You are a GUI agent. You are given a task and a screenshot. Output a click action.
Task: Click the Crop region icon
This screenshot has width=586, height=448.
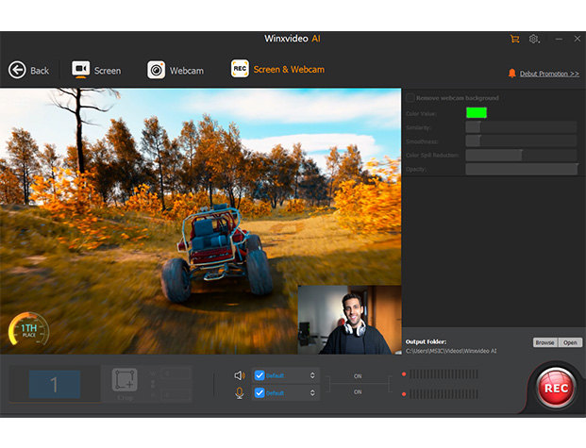point(125,380)
